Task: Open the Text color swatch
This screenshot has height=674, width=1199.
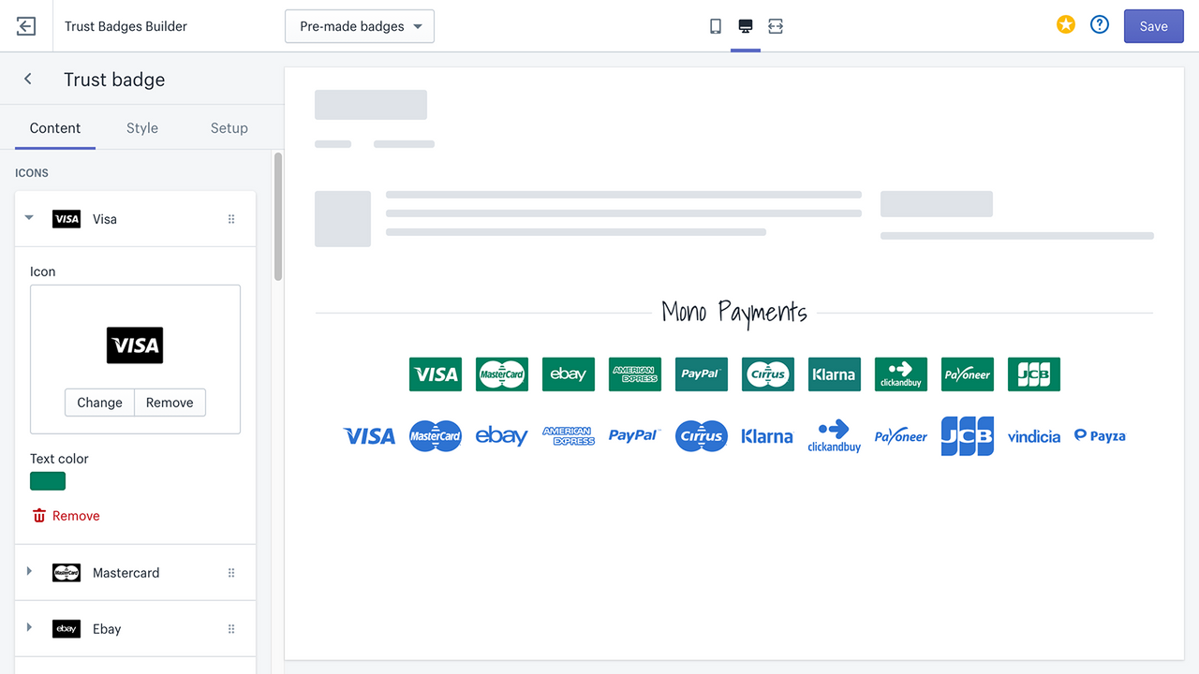Action: coord(48,480)
